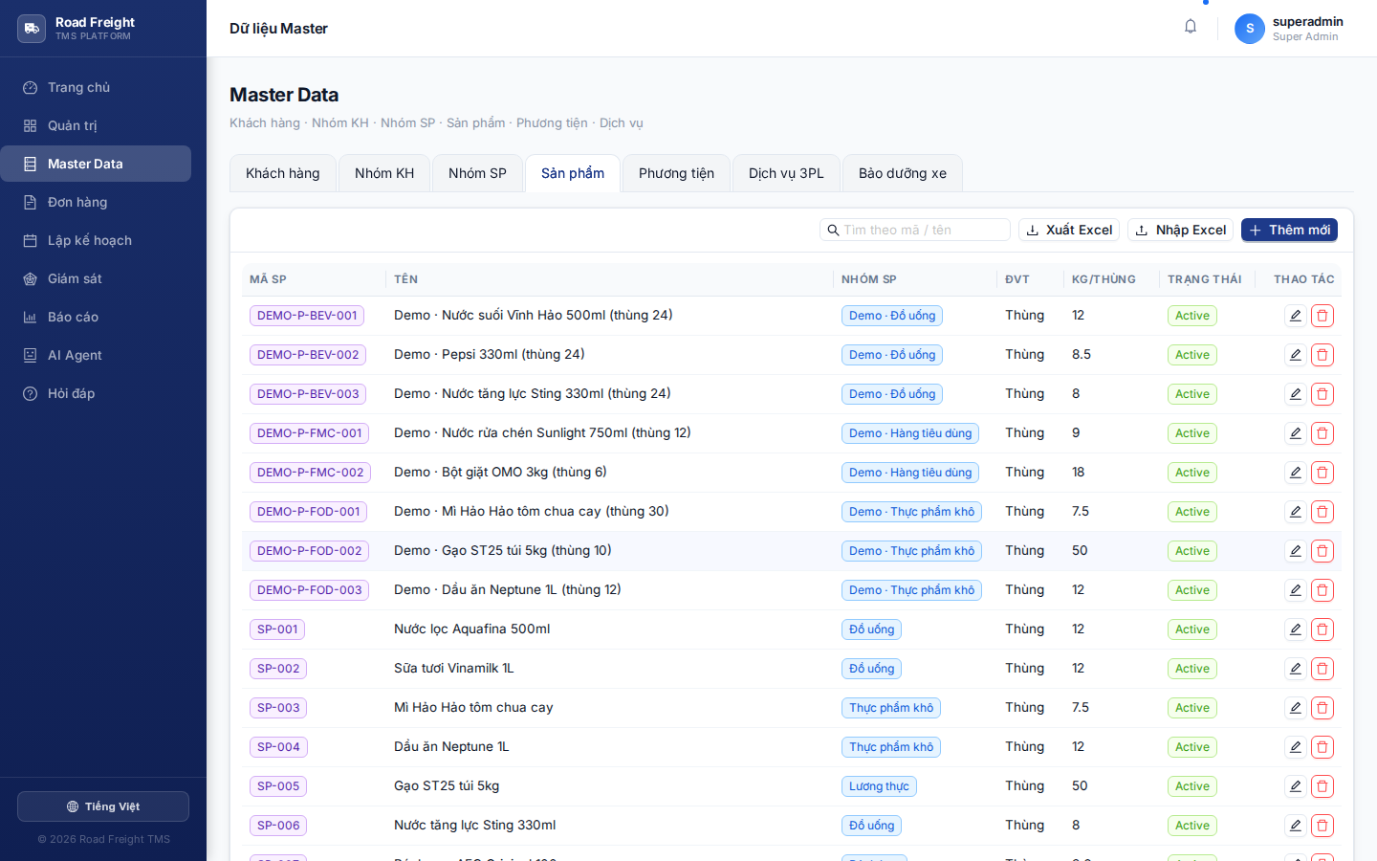Click the Sữa tươi Vinamilk 1L name
This screenshot has height=861, width=1377.
point(454,668)
